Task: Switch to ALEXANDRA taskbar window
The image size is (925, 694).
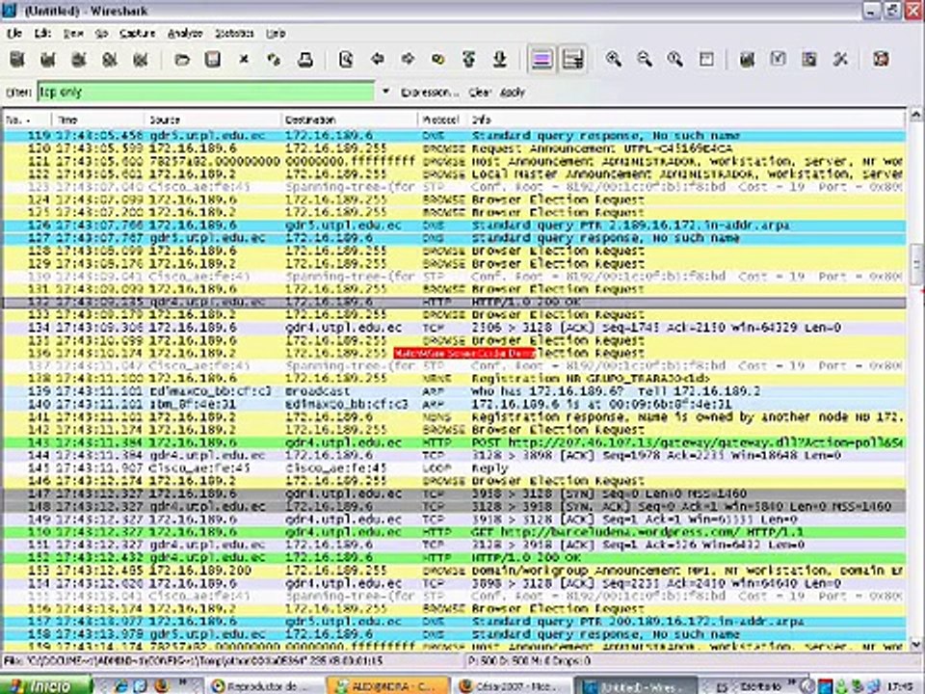Action: (386, 685)
